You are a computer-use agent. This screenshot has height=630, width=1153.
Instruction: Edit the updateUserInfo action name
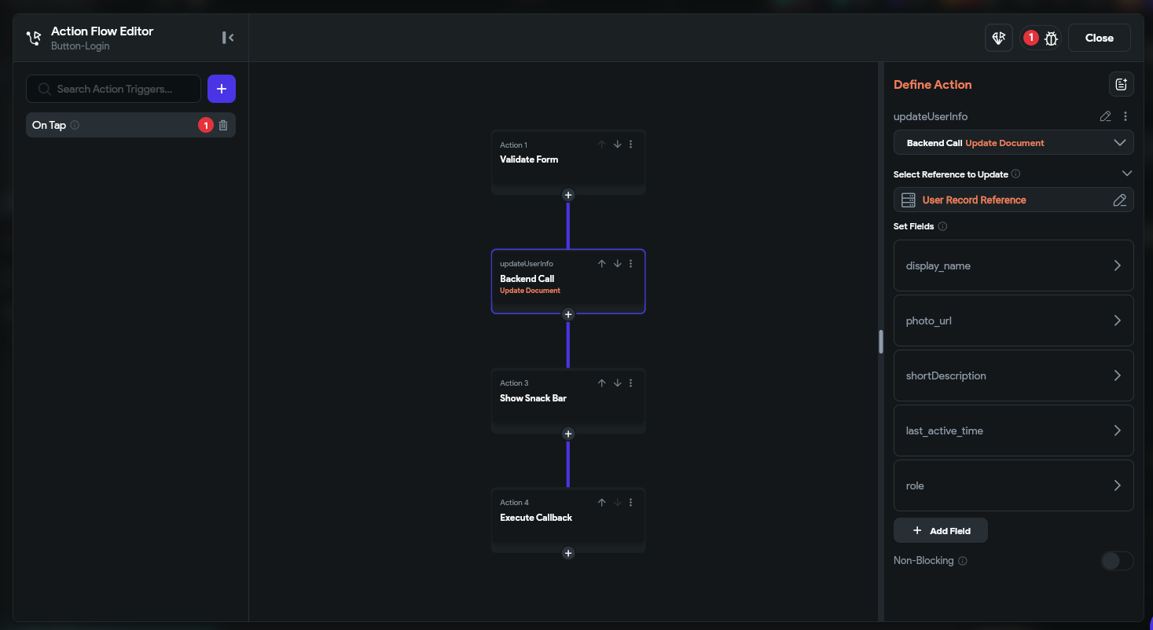[1105, 116]
